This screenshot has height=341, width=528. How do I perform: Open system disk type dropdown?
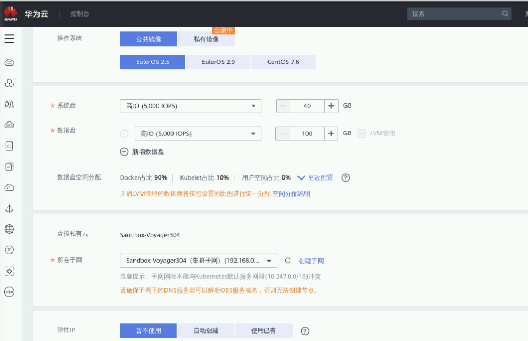click(190, 106)
